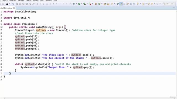Screen dimensions: 177x99
Task: Open the Window menu
Action: click(48, 1)
